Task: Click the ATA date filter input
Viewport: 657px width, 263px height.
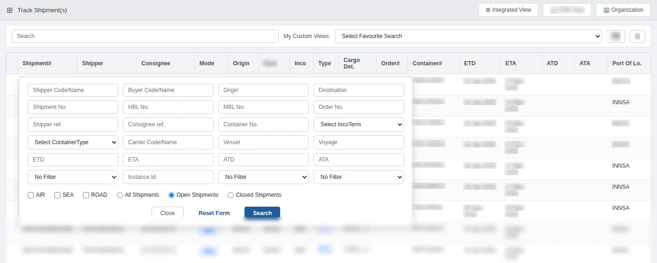Action: click(x=359, y=160)
